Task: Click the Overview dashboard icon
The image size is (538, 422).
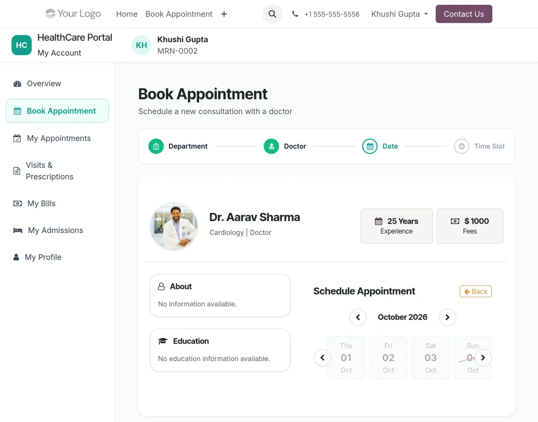Action: coord(17,84)
